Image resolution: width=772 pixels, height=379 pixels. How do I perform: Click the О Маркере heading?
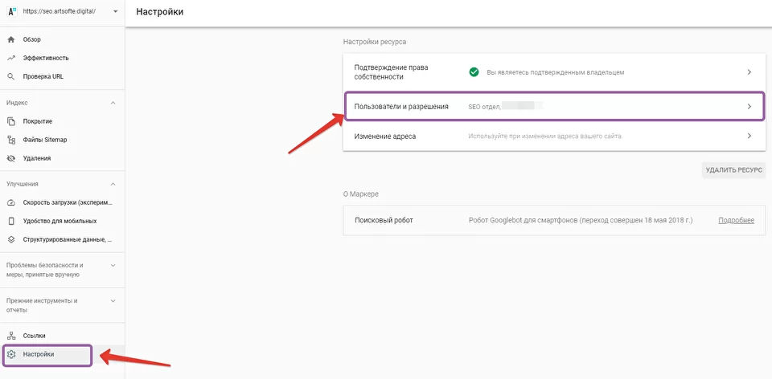coord(361,194)
